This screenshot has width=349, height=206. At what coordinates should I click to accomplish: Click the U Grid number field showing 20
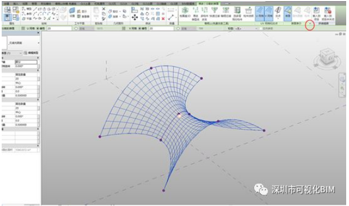(59, 28)
